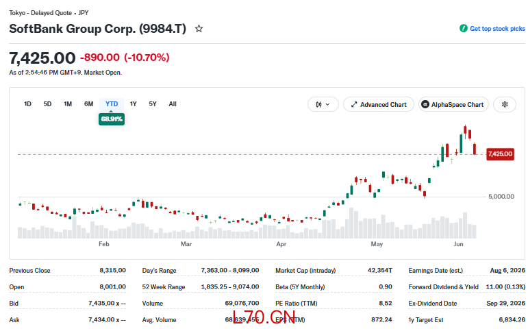
Task: Click the Apr label on chart axis
Action: pos(281,244)
